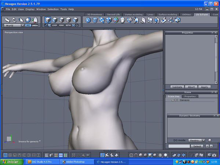Select the first selection arrow tool

click(7, 19)
